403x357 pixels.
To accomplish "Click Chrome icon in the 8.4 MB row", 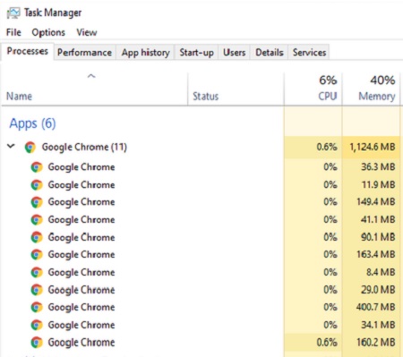I will [x=37, y=272].
